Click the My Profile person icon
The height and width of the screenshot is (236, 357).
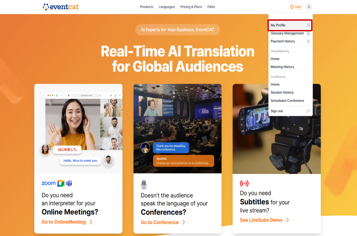(x=308, y=25)
